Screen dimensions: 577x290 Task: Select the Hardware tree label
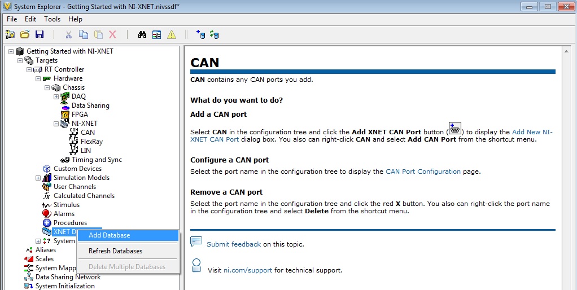pyautogui.click(x=68, y=78)
